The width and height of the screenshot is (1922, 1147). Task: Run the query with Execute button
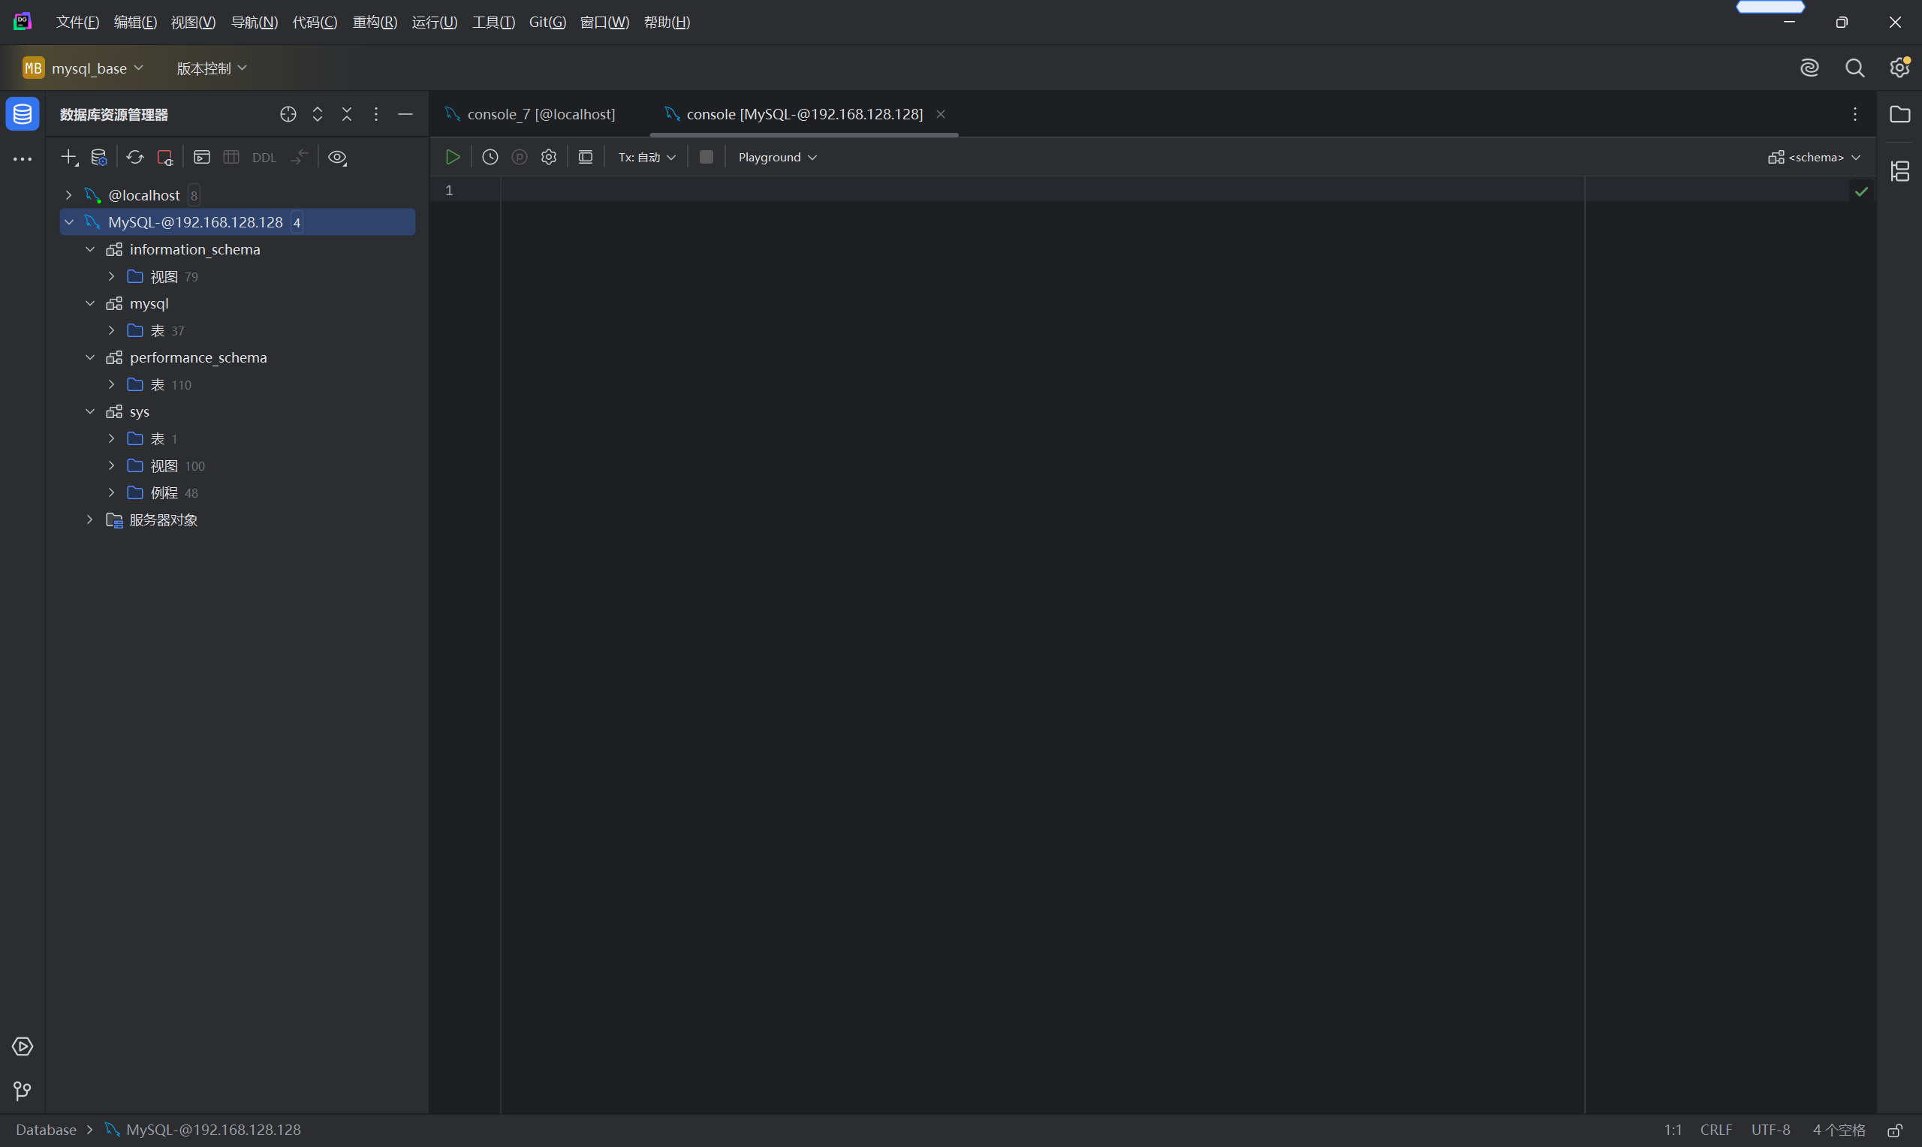(x=453, y=157)
